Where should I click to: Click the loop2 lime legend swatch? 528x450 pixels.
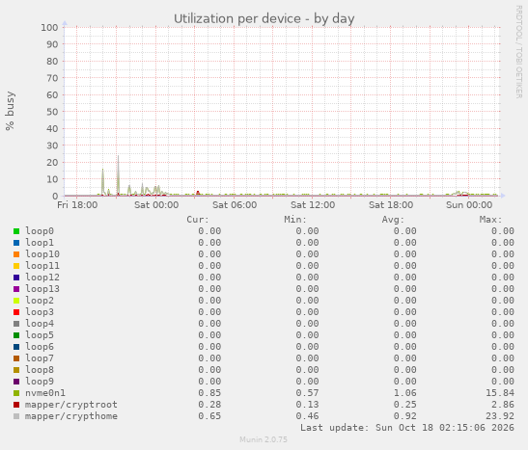[x=16, y=301]
